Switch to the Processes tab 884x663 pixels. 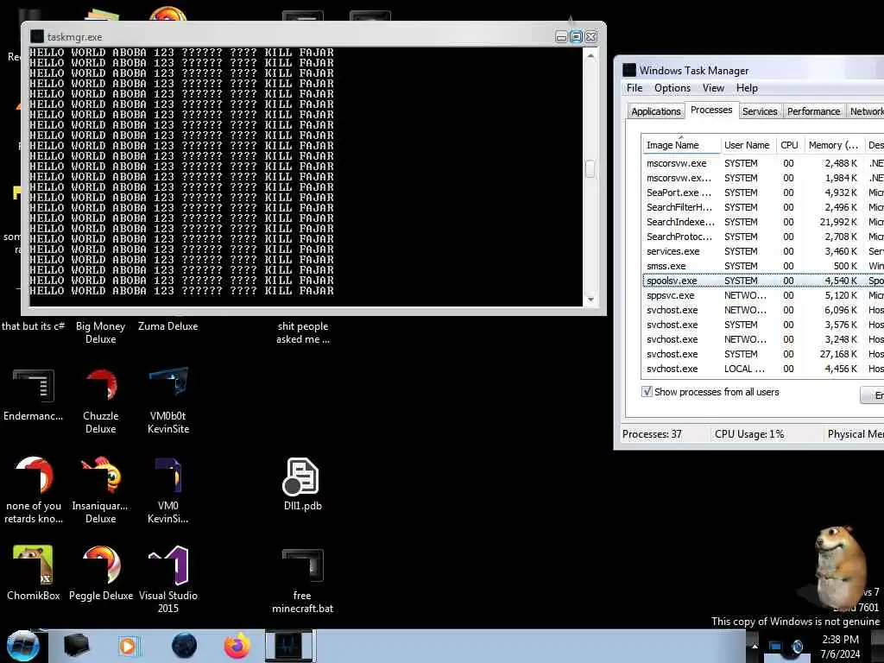coord(711,110)
